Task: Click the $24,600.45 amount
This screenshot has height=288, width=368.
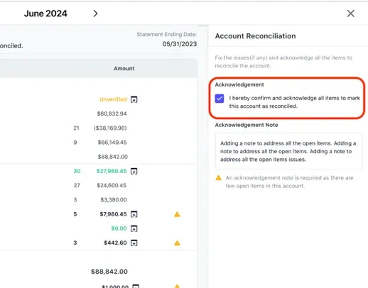Action: point(112,185)
